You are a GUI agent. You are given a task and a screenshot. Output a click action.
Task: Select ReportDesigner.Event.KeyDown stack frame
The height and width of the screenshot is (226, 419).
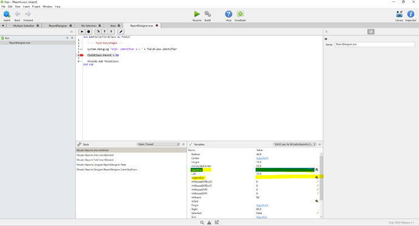coord(107,170)
